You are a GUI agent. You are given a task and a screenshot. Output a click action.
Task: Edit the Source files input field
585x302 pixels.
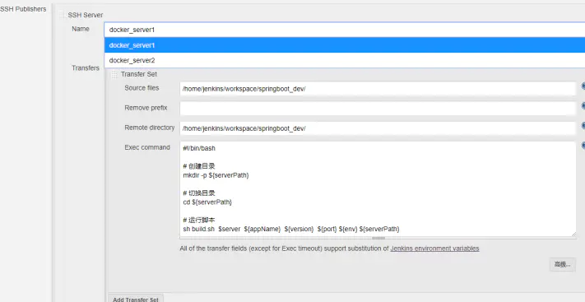click(x=378, y=89)
